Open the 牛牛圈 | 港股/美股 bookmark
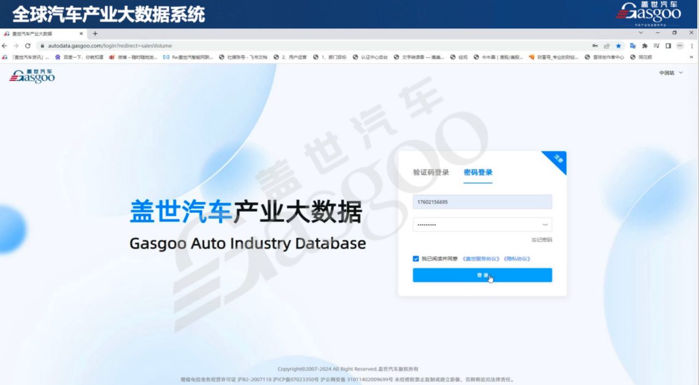 point(498,57)
